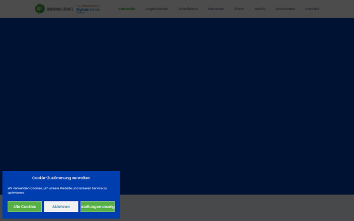This screenshot has width=354, height=221.
Task: Show cookie settings with Einstellungen anzeigen
Action: 98,207
